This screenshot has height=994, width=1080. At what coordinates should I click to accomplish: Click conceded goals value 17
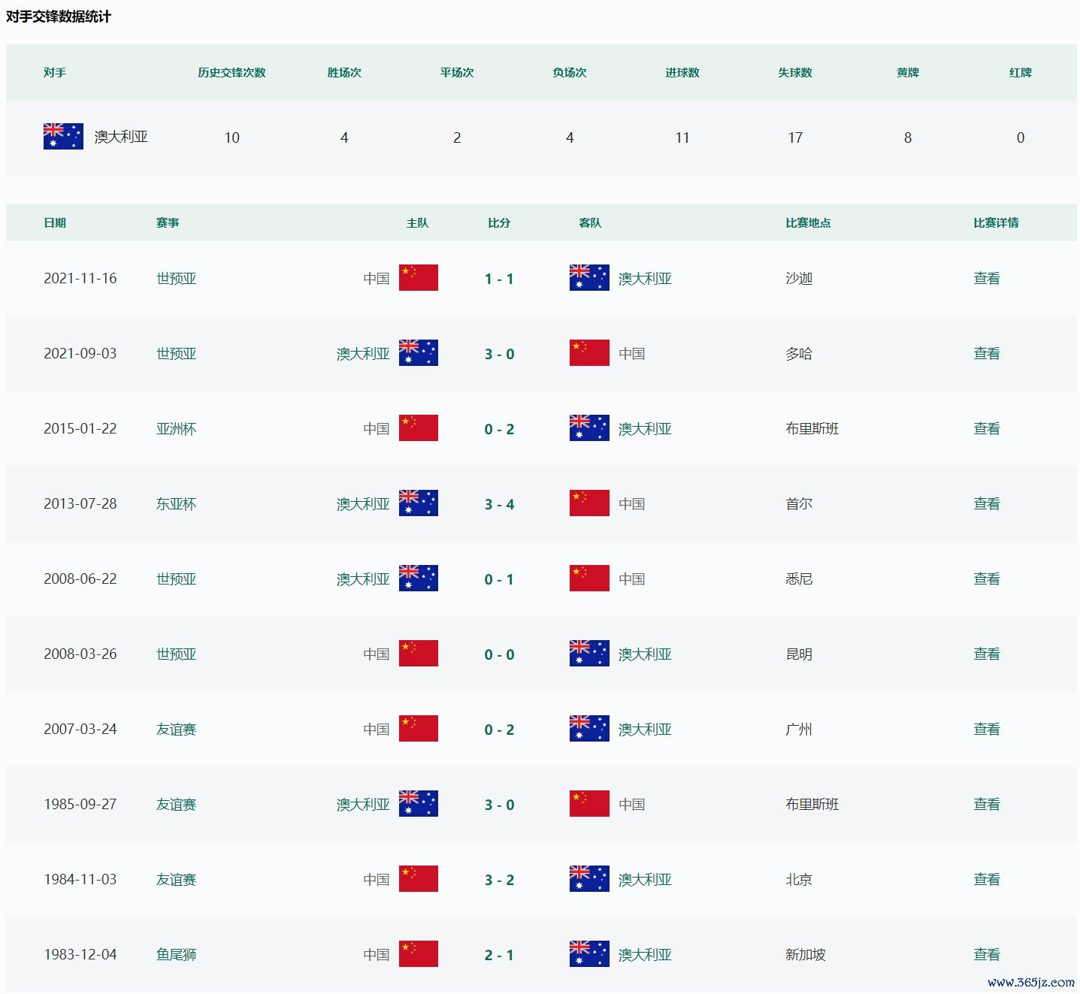click(795, 137)
